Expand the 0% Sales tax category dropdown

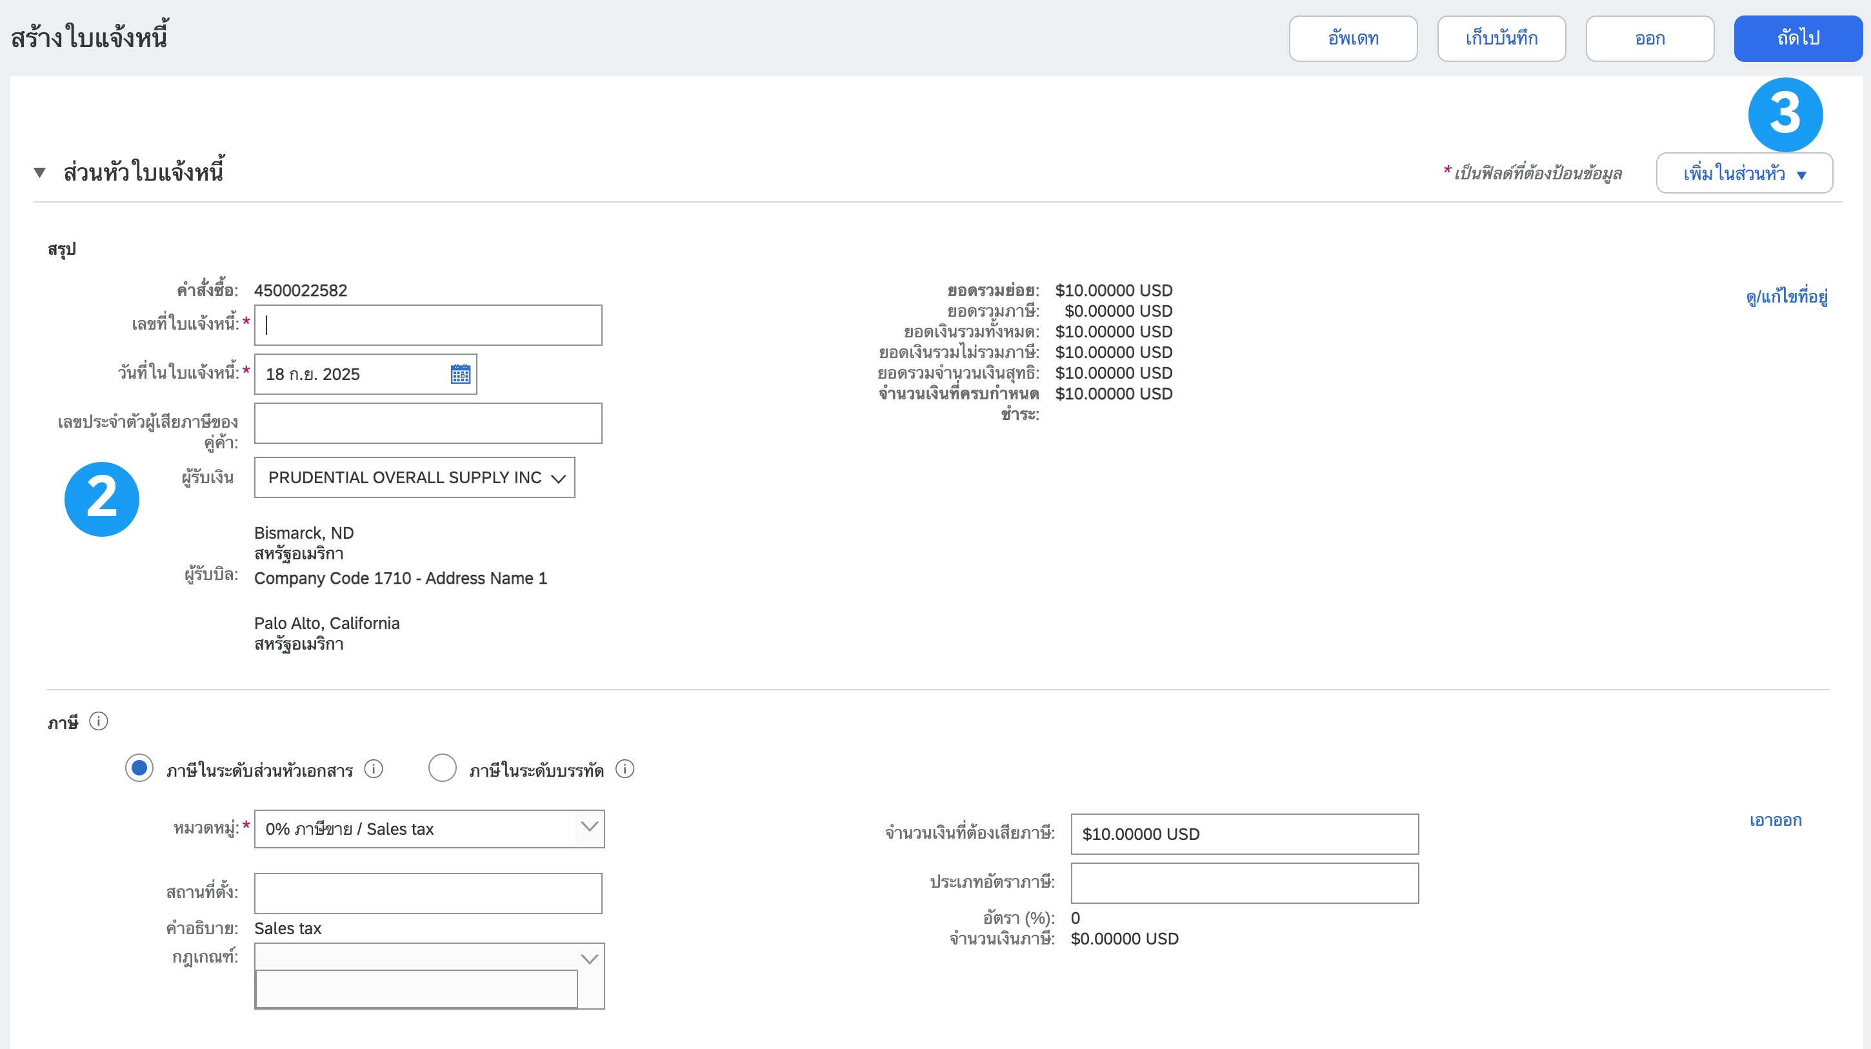[x=589, y=828]
